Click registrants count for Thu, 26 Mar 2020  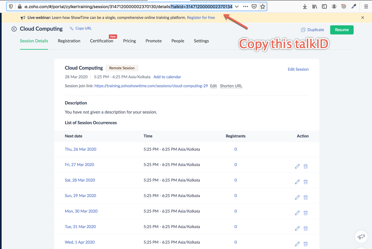(236, 149)
